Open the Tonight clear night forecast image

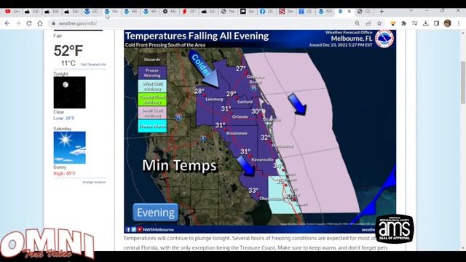point(70,92)
